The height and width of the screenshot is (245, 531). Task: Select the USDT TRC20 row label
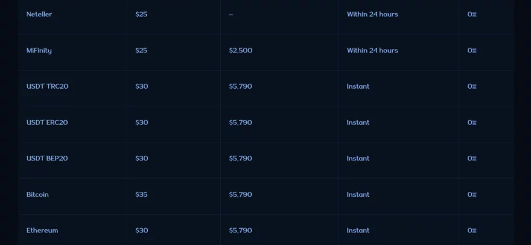click(x=47, y=86)
